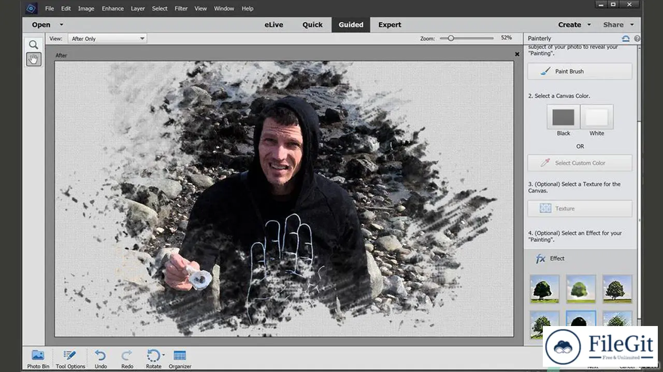The width and height of the screenshot is (663, 372).
Task: Apply left effect thumbnail in second row
Action: click(x=544, y=324)
